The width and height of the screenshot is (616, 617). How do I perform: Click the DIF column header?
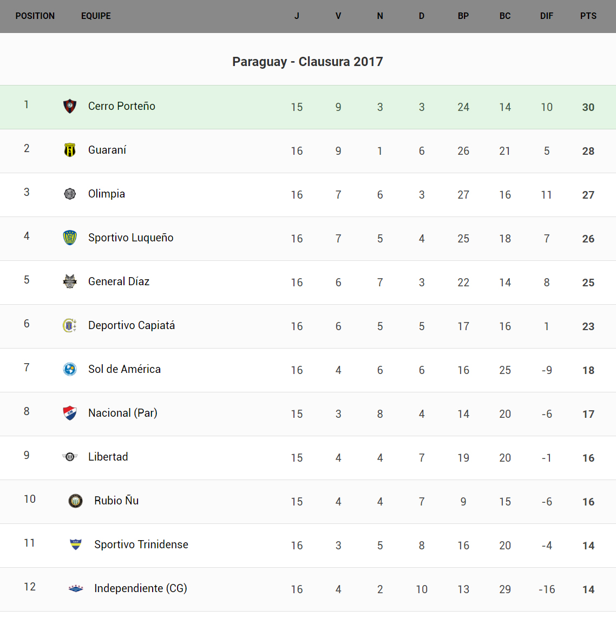pyautogui.click(x=546, y=16)
